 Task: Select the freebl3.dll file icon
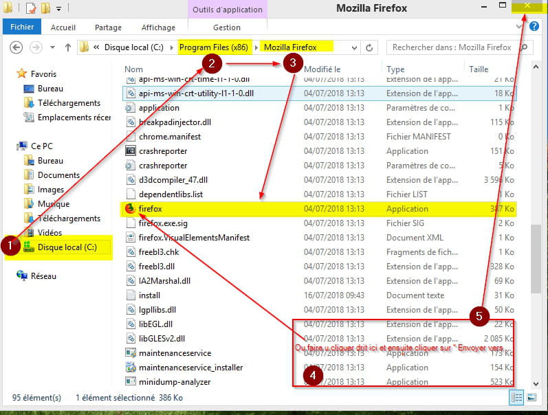point(131,266)
